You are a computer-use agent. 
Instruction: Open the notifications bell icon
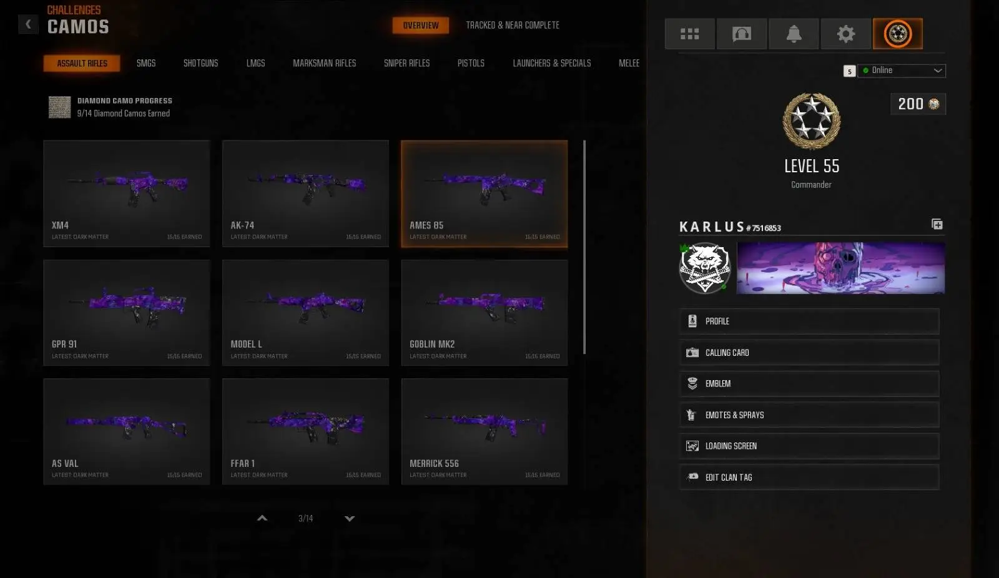794,34
